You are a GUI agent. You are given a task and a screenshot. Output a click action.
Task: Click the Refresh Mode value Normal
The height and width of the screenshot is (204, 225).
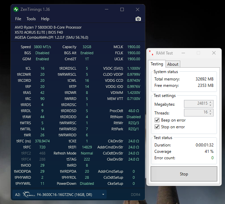[87, 153]
